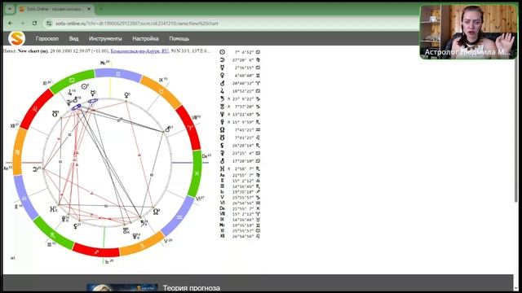Click the Sun glyph in positions table

(x=222, y=52)
